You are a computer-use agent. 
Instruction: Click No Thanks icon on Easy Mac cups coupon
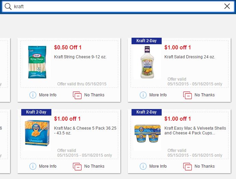tap(187, 166)
